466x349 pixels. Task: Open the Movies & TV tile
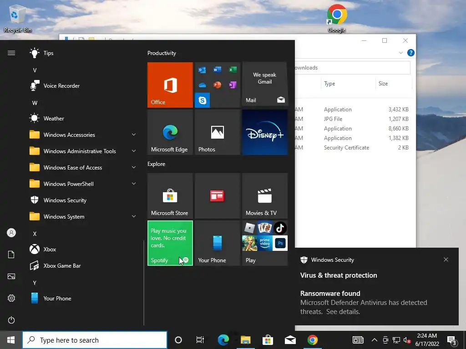[265, 196]
